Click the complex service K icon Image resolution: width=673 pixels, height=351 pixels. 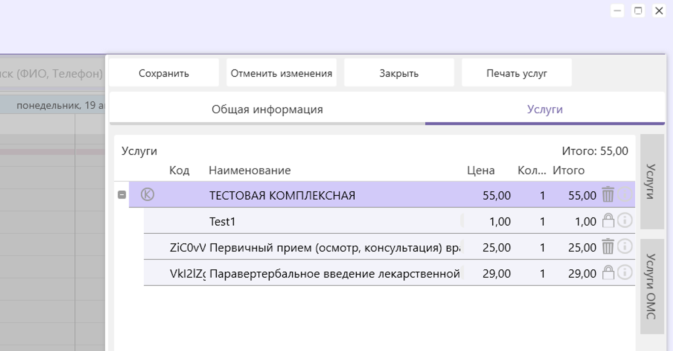[x=147, y=194]
